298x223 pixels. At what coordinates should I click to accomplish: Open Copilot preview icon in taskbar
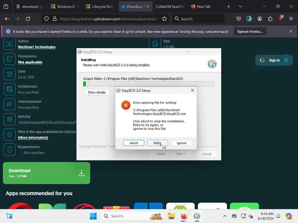point(289,216)
